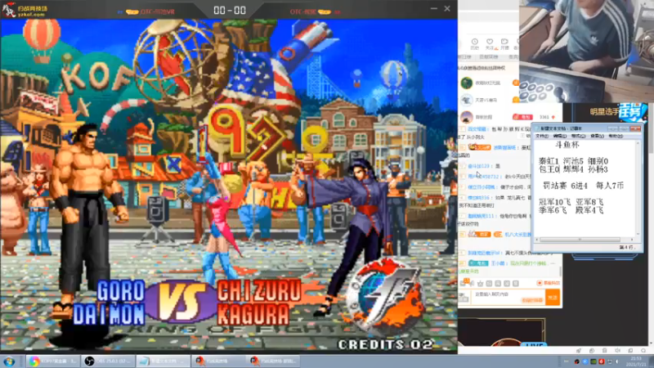The image size is (654, 368).
Task: Click the text 殿军4飞 in Notepad
Action: [x=589, y=210]
